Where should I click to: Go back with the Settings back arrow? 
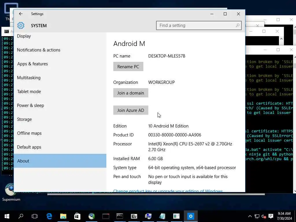[21, 14]
